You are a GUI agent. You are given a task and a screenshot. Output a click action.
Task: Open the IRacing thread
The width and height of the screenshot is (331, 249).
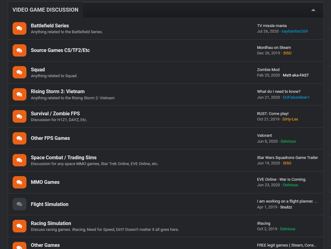(263, 223)
